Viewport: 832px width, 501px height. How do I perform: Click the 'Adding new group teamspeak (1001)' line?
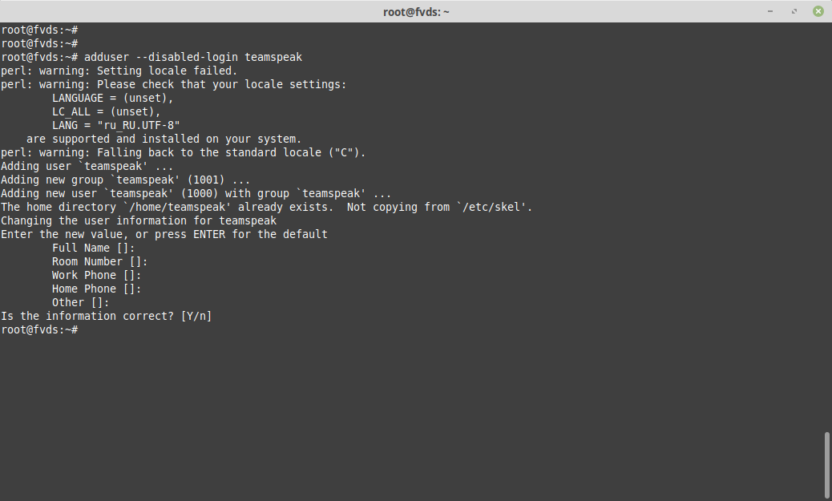[x=125, y=180]
